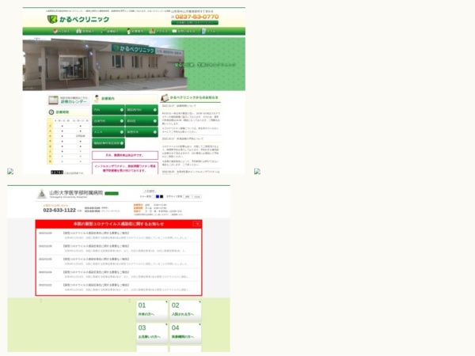Click the small button above color settings
Viewport: 475px width, 356px height.
pyautogui.click(x=150, y=191)
